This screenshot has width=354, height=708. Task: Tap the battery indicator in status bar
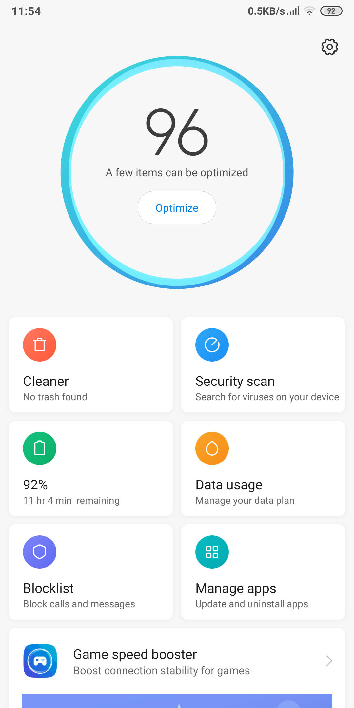coord(331,11)
